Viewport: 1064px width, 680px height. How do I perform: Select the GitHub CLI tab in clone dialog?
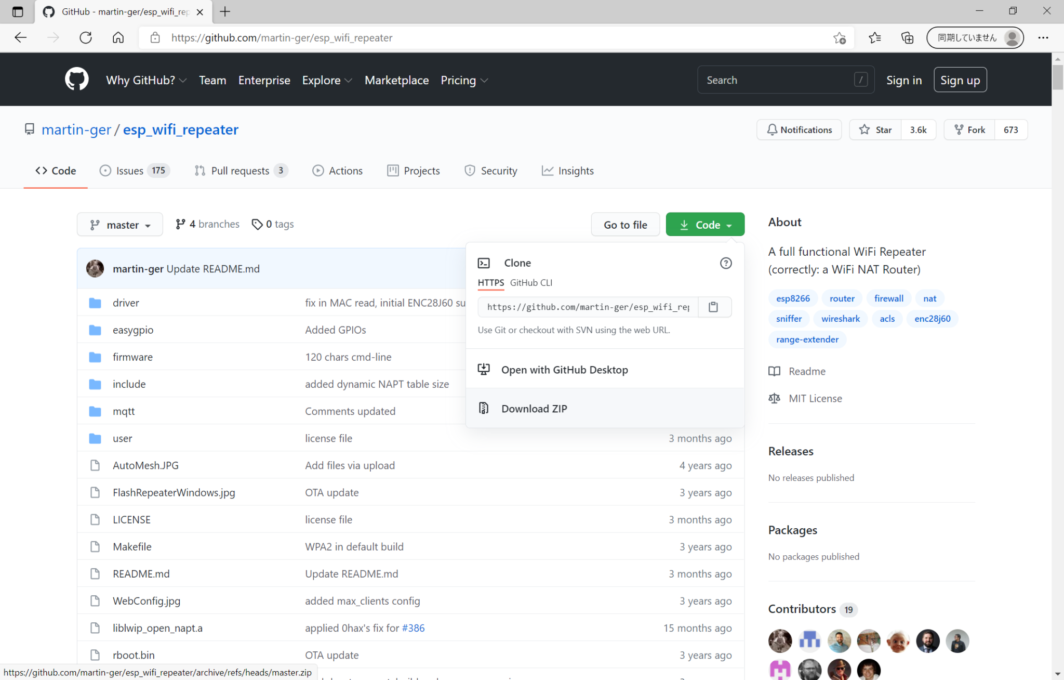530,282
